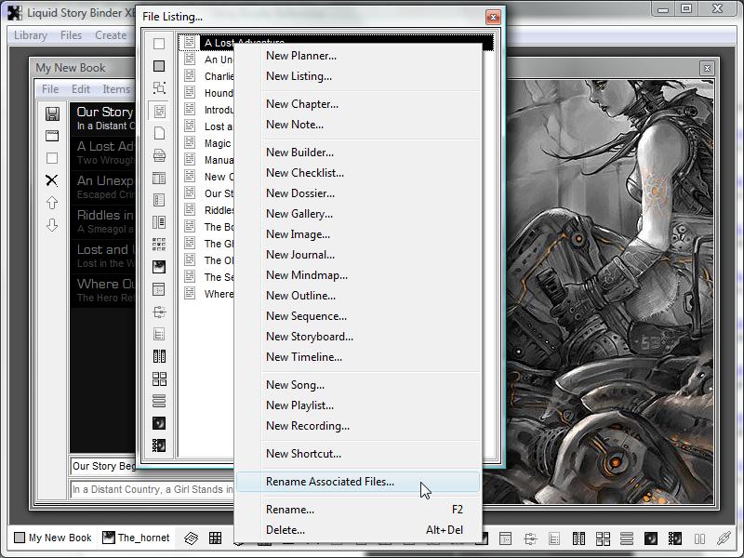
Task: Click the grid table icon beside The_hornet tab
Action: coord(215,538)
